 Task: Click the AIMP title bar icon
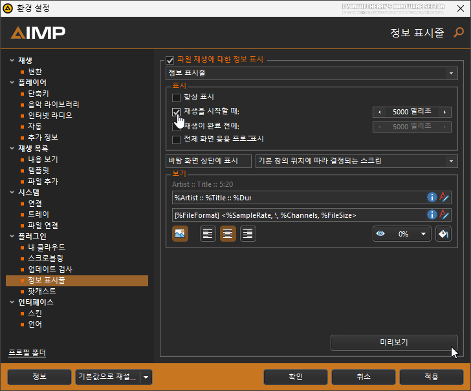[x=8, y=8]
